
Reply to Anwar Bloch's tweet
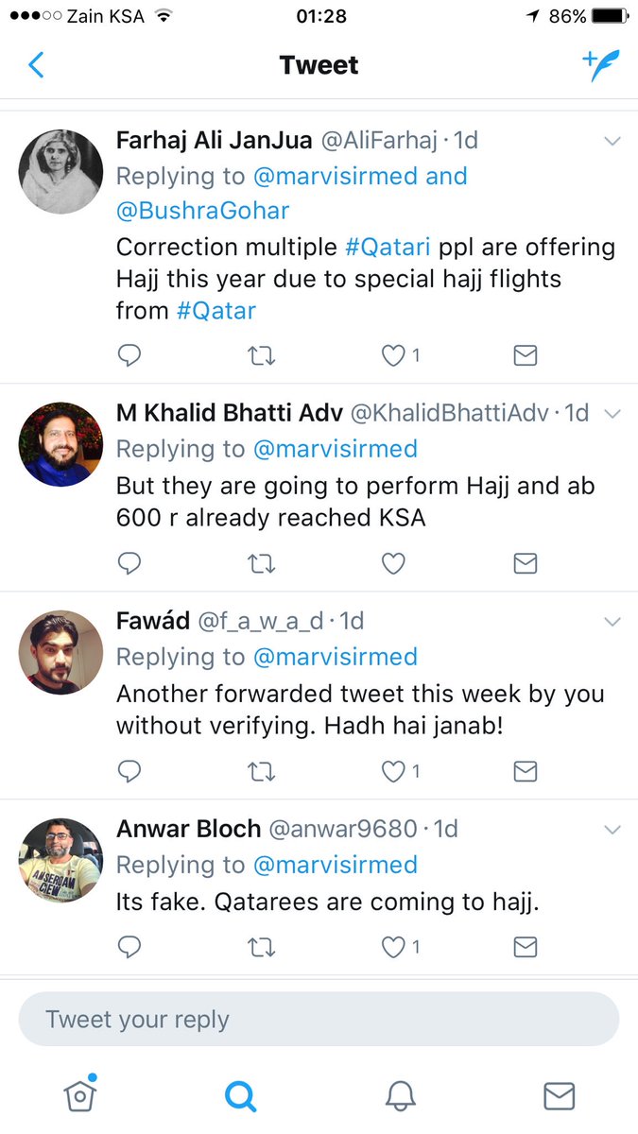click(129, 946)
